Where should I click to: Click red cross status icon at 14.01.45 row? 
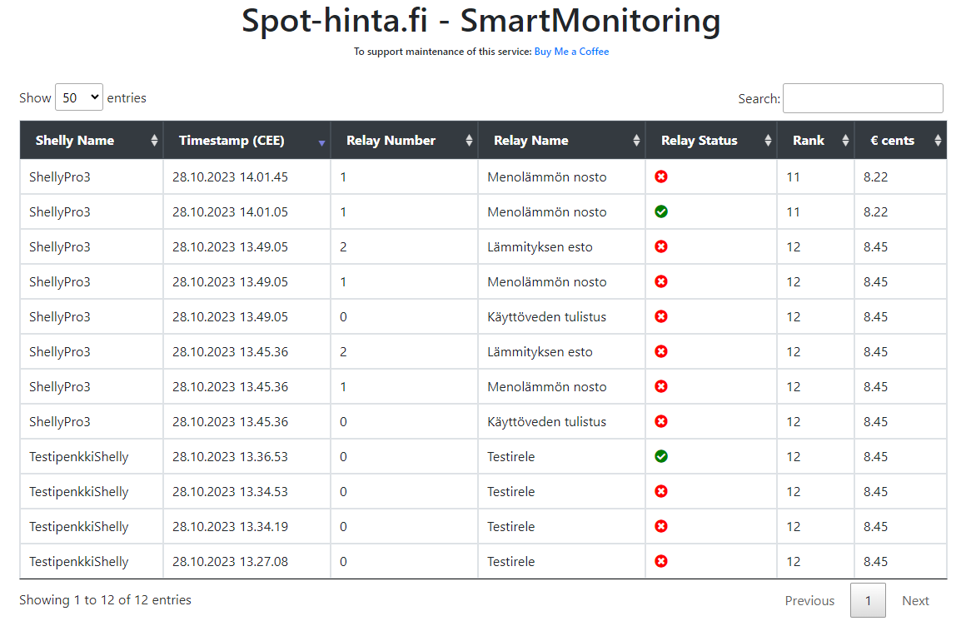click(x=661, y=176)
